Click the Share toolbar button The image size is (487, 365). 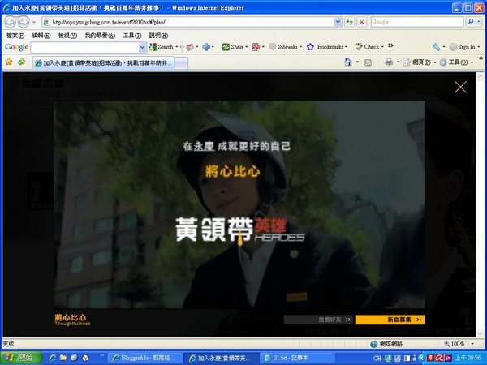tap(233, 47)
